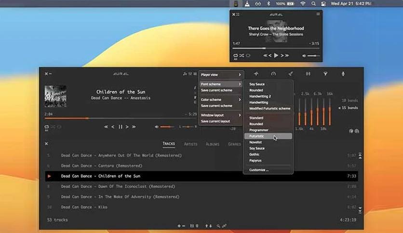This screenshot has width=403, height=233.
Task: Add tracks with plus icon
Action: pos(179,226)
